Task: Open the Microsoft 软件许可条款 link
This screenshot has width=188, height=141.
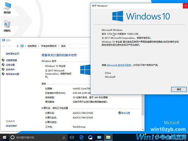Action: point(119,65)
